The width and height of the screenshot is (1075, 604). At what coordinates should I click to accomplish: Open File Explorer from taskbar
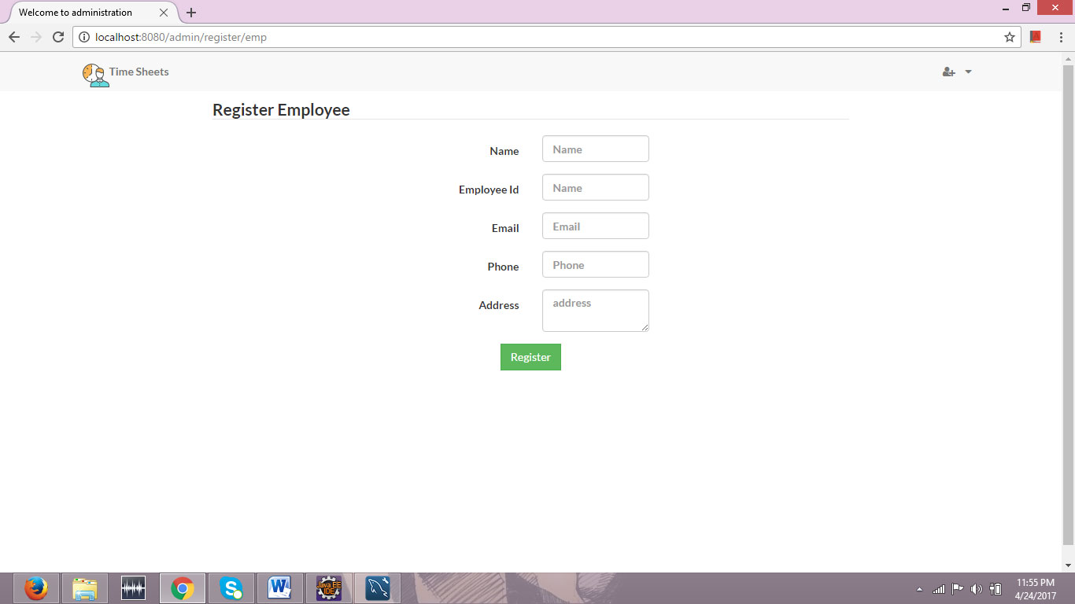coord(85,588)
